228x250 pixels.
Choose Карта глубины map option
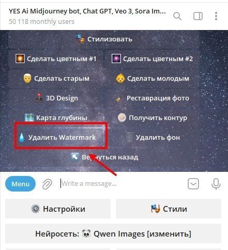coord(56,118)
